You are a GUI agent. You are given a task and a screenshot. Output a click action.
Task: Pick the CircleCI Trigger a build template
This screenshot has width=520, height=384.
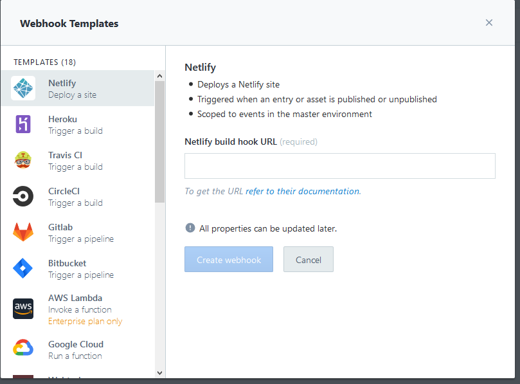click(x=78, y=196)
